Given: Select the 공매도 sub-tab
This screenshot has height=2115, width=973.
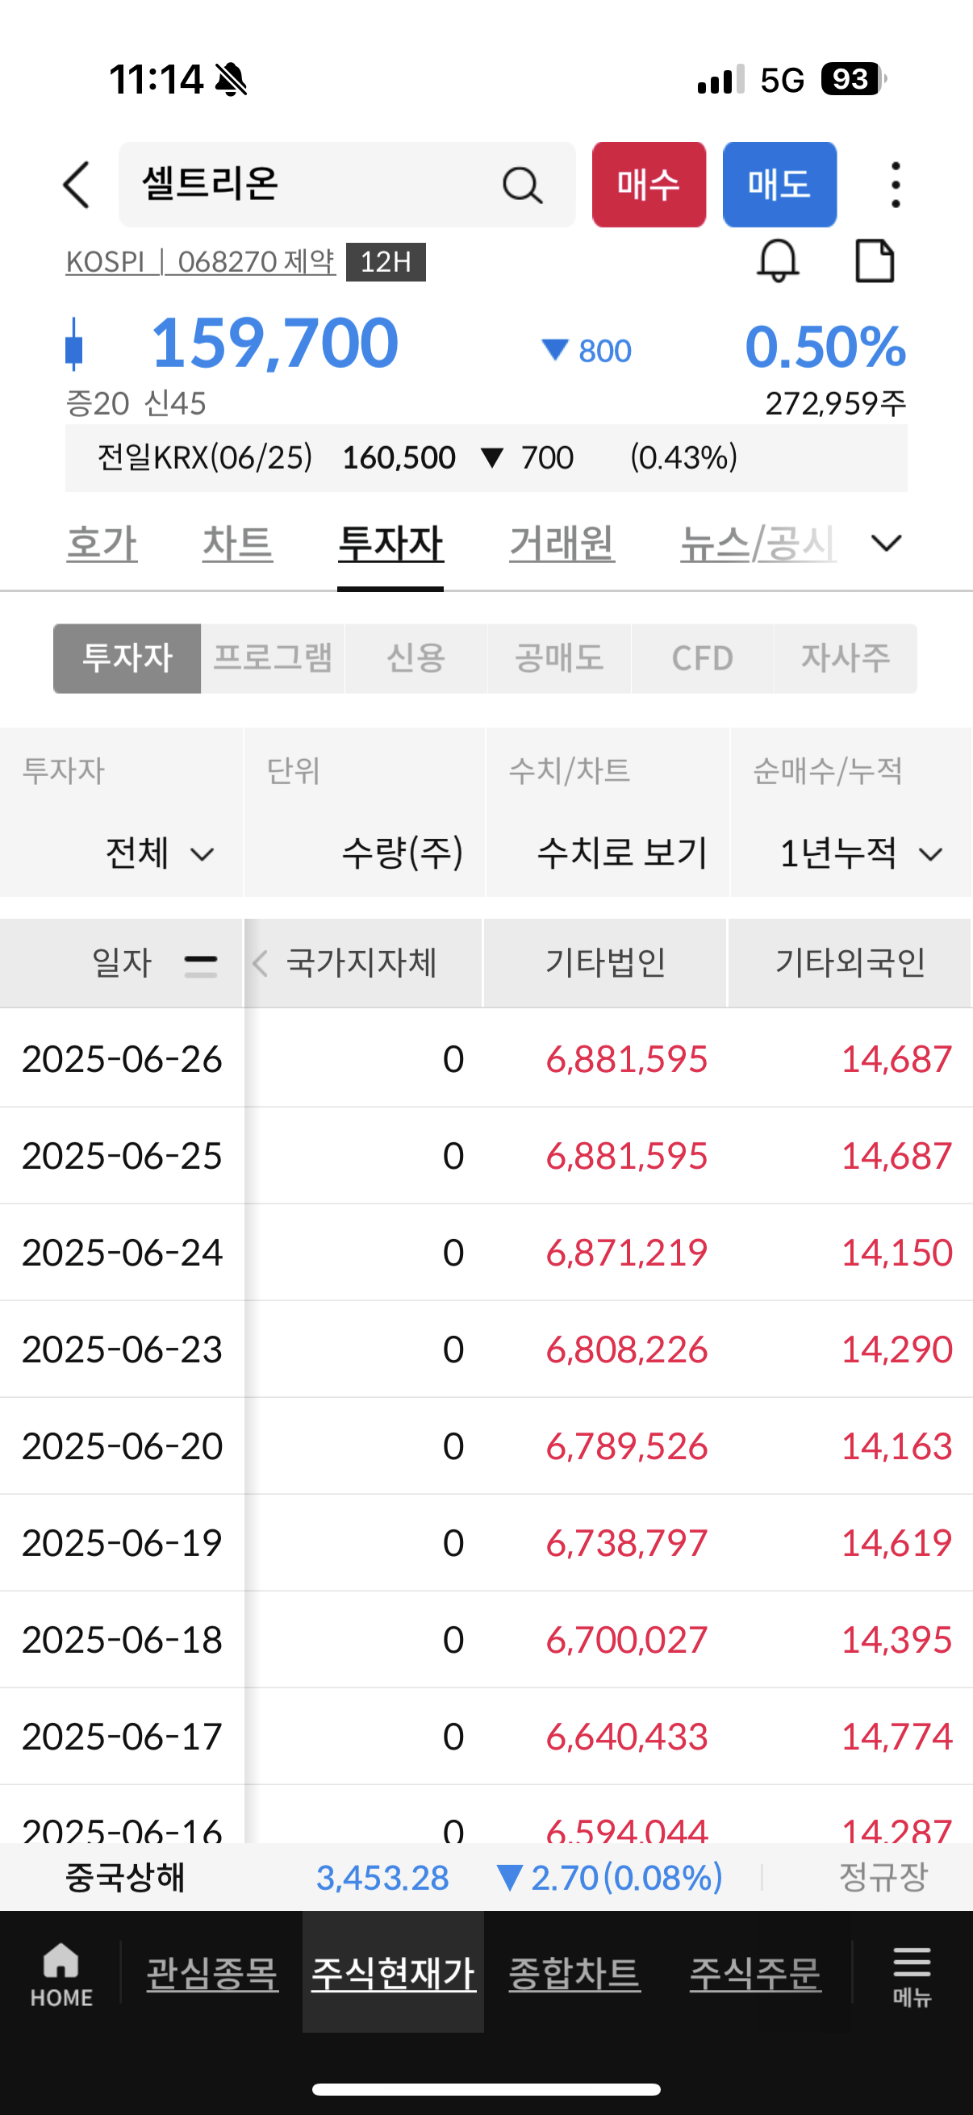Looking at the screenshot, I should [x=559, y=658].
